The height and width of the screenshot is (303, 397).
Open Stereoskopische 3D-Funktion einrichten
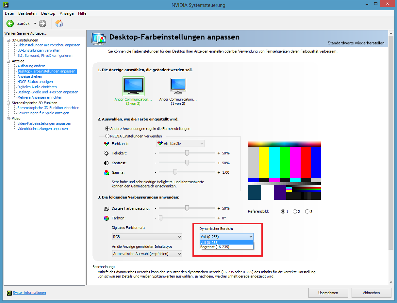tap(48, 108)
